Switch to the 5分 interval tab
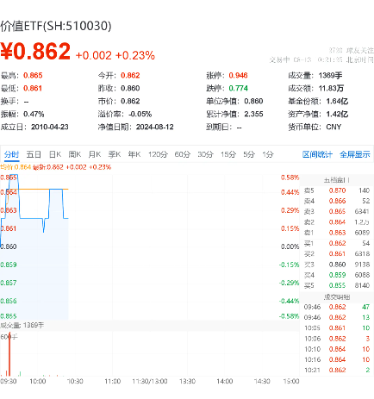Screen dimensions: 374x399 tap(249, 154)
